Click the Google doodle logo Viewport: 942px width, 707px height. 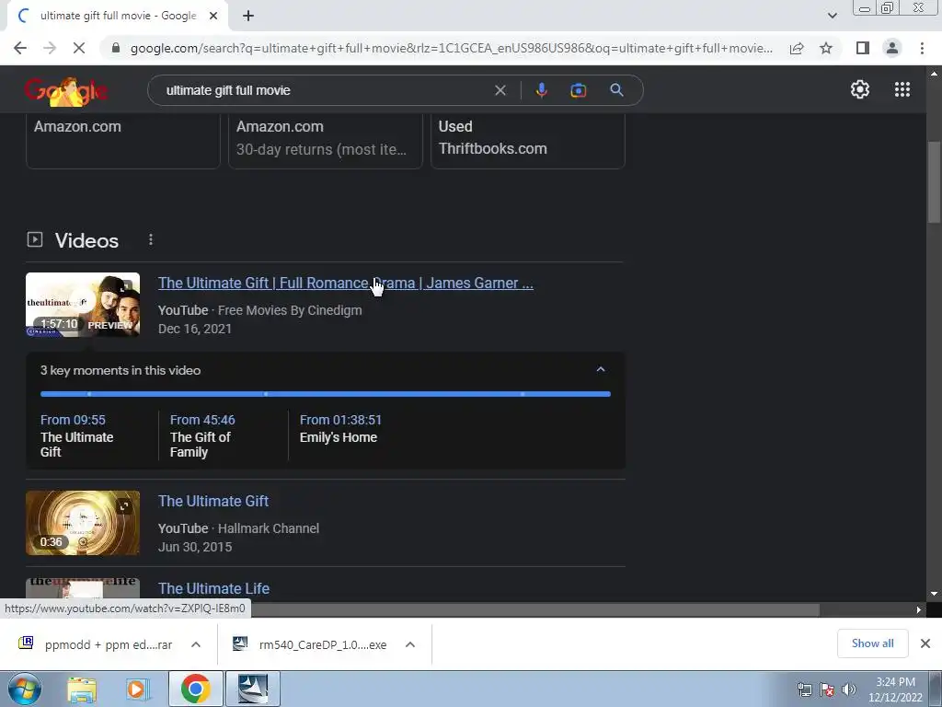point(66,91)
